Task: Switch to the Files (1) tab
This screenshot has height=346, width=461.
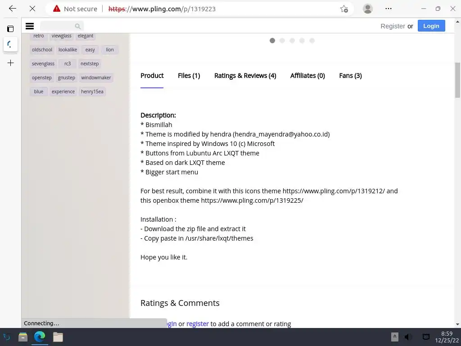Action: point(189,76)
